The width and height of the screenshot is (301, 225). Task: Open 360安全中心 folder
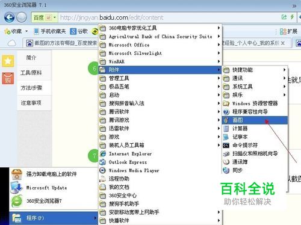(x=160, y=196)
